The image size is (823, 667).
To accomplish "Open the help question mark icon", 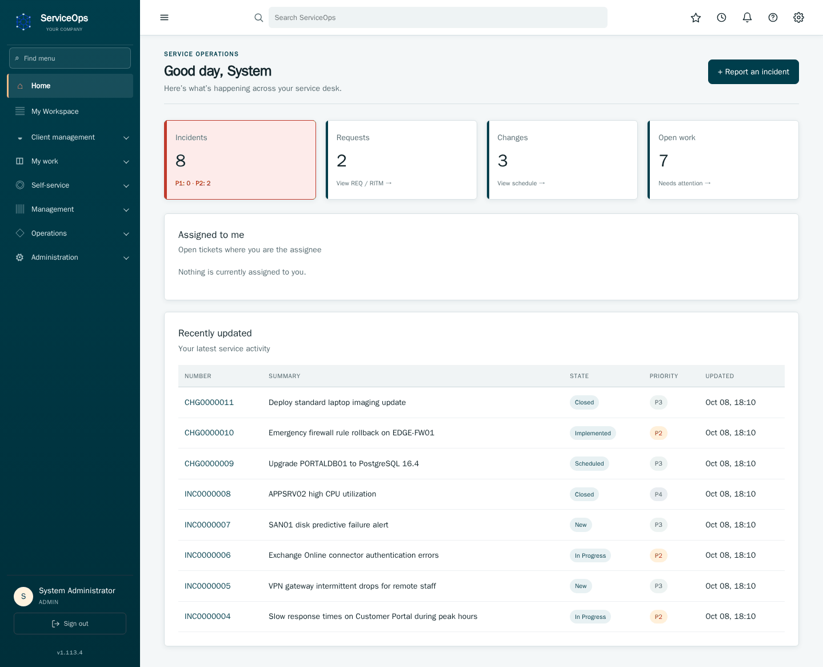I will [773, 18].
